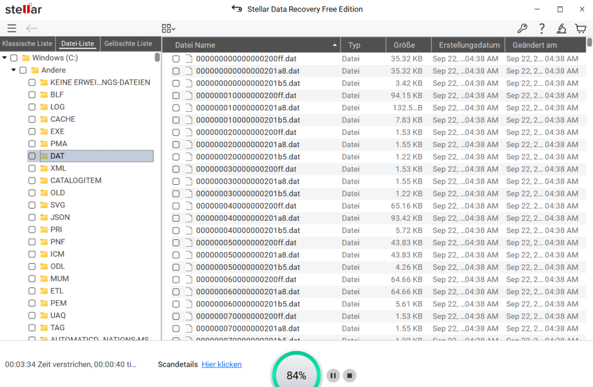Screen dimensions: 593x387
Task: Open the help question mark icon
Action: coord(542,28)
